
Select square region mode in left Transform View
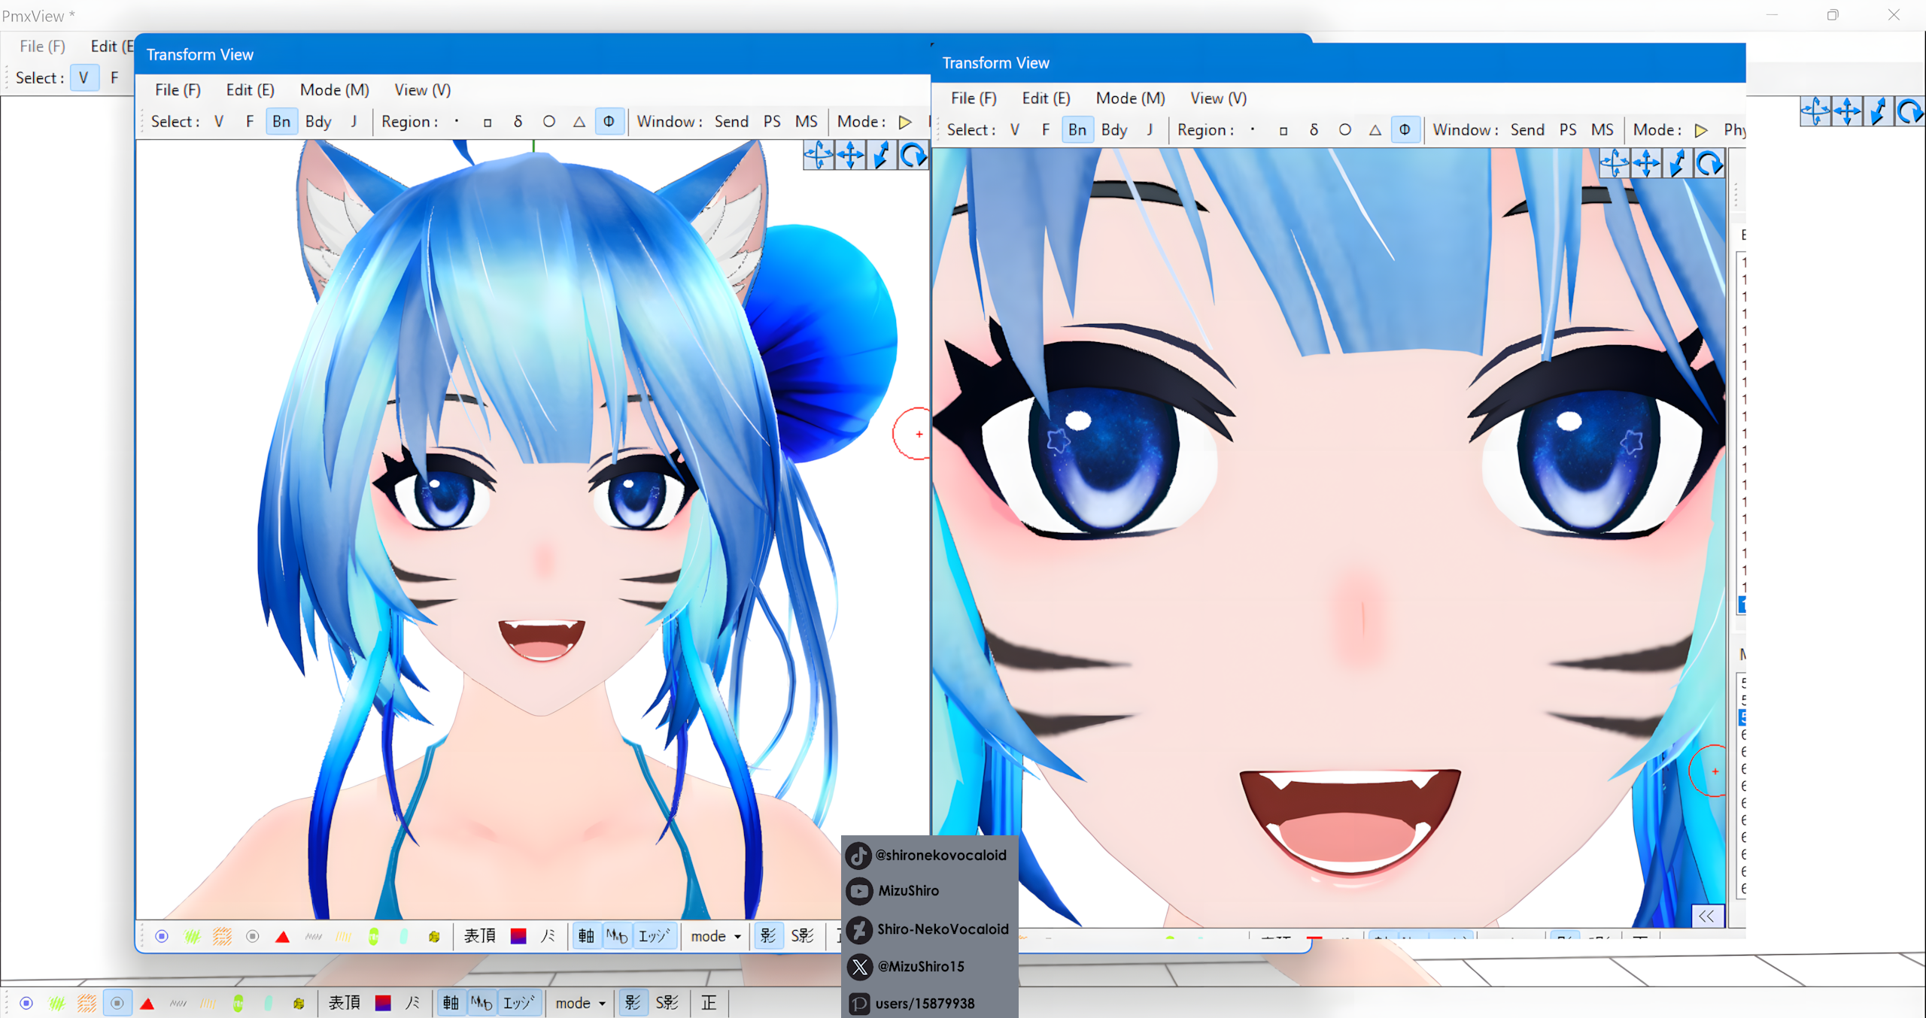[488, 122]
